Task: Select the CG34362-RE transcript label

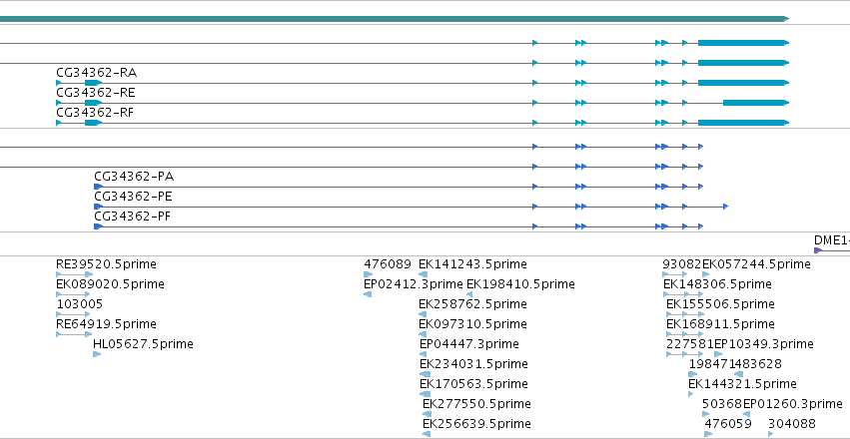Action: pyautogui.click(x=96, y=93)
